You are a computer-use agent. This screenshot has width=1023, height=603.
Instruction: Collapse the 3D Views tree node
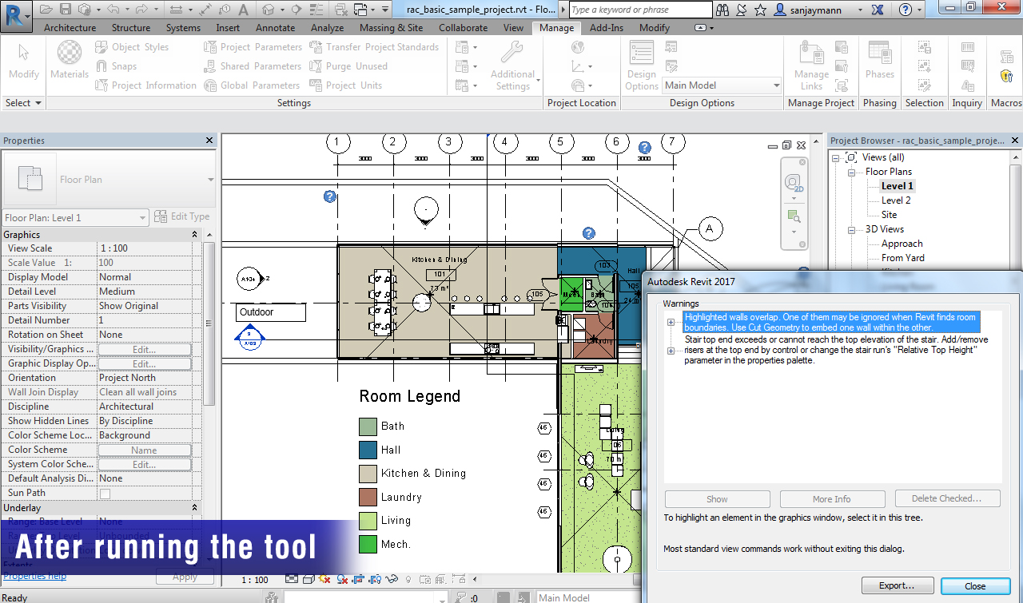point(853,229)
